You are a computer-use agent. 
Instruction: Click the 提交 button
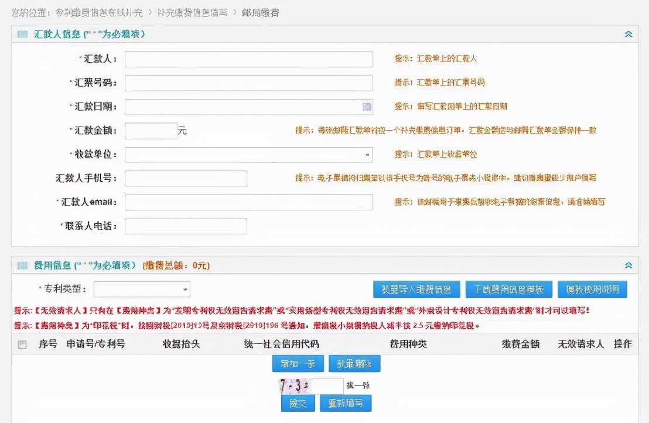[x=298, y=403]
